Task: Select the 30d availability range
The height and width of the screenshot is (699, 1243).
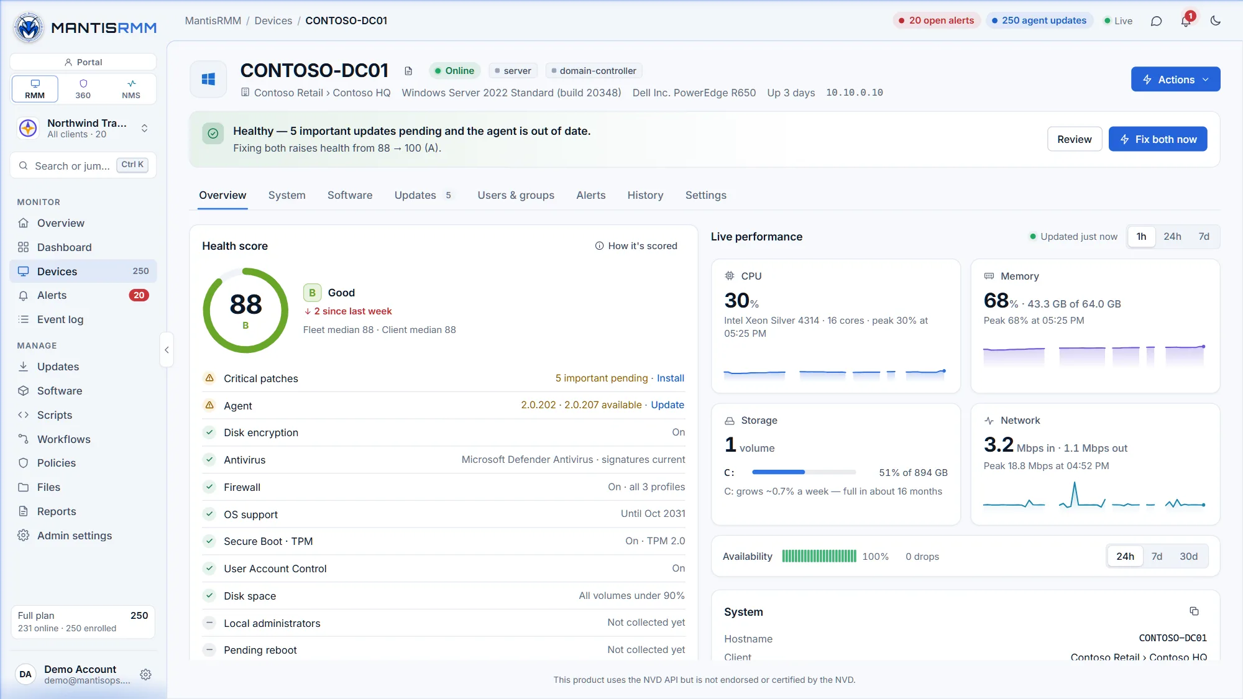Action: point(1188,557)
